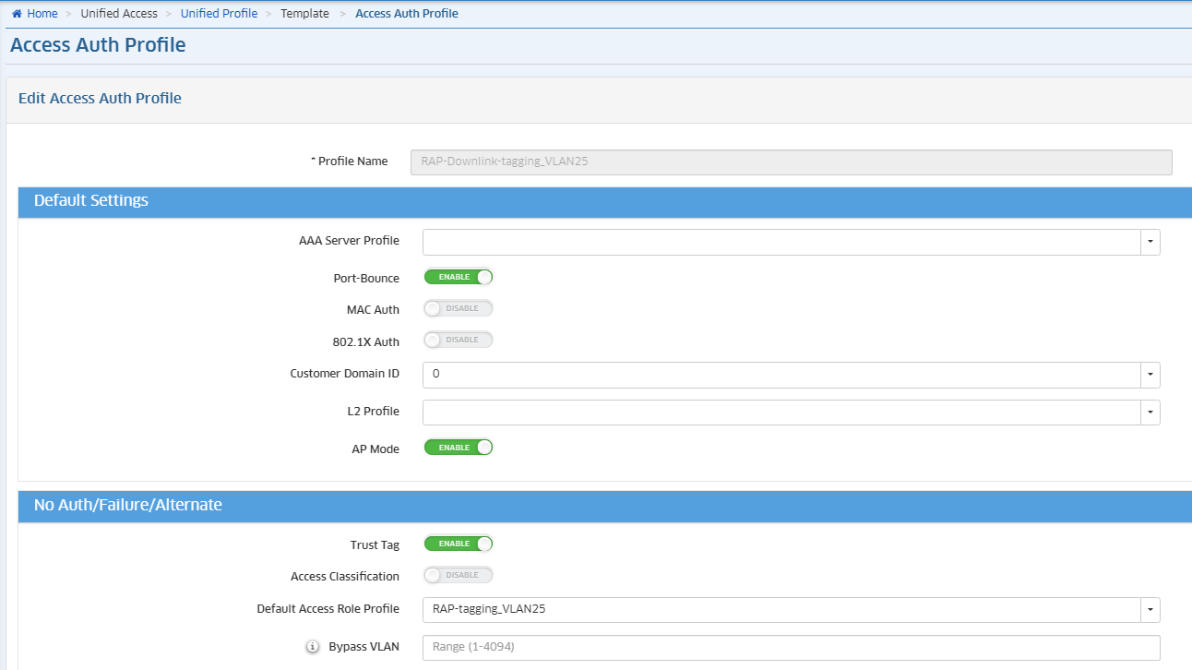Click the Profile Name text field
The width and height of the screenshot is (1192, 670).
(791, 162)
